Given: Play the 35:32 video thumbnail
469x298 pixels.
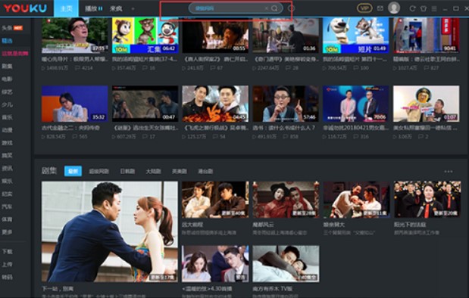Looking at the screenshot, I should point(75,104).
